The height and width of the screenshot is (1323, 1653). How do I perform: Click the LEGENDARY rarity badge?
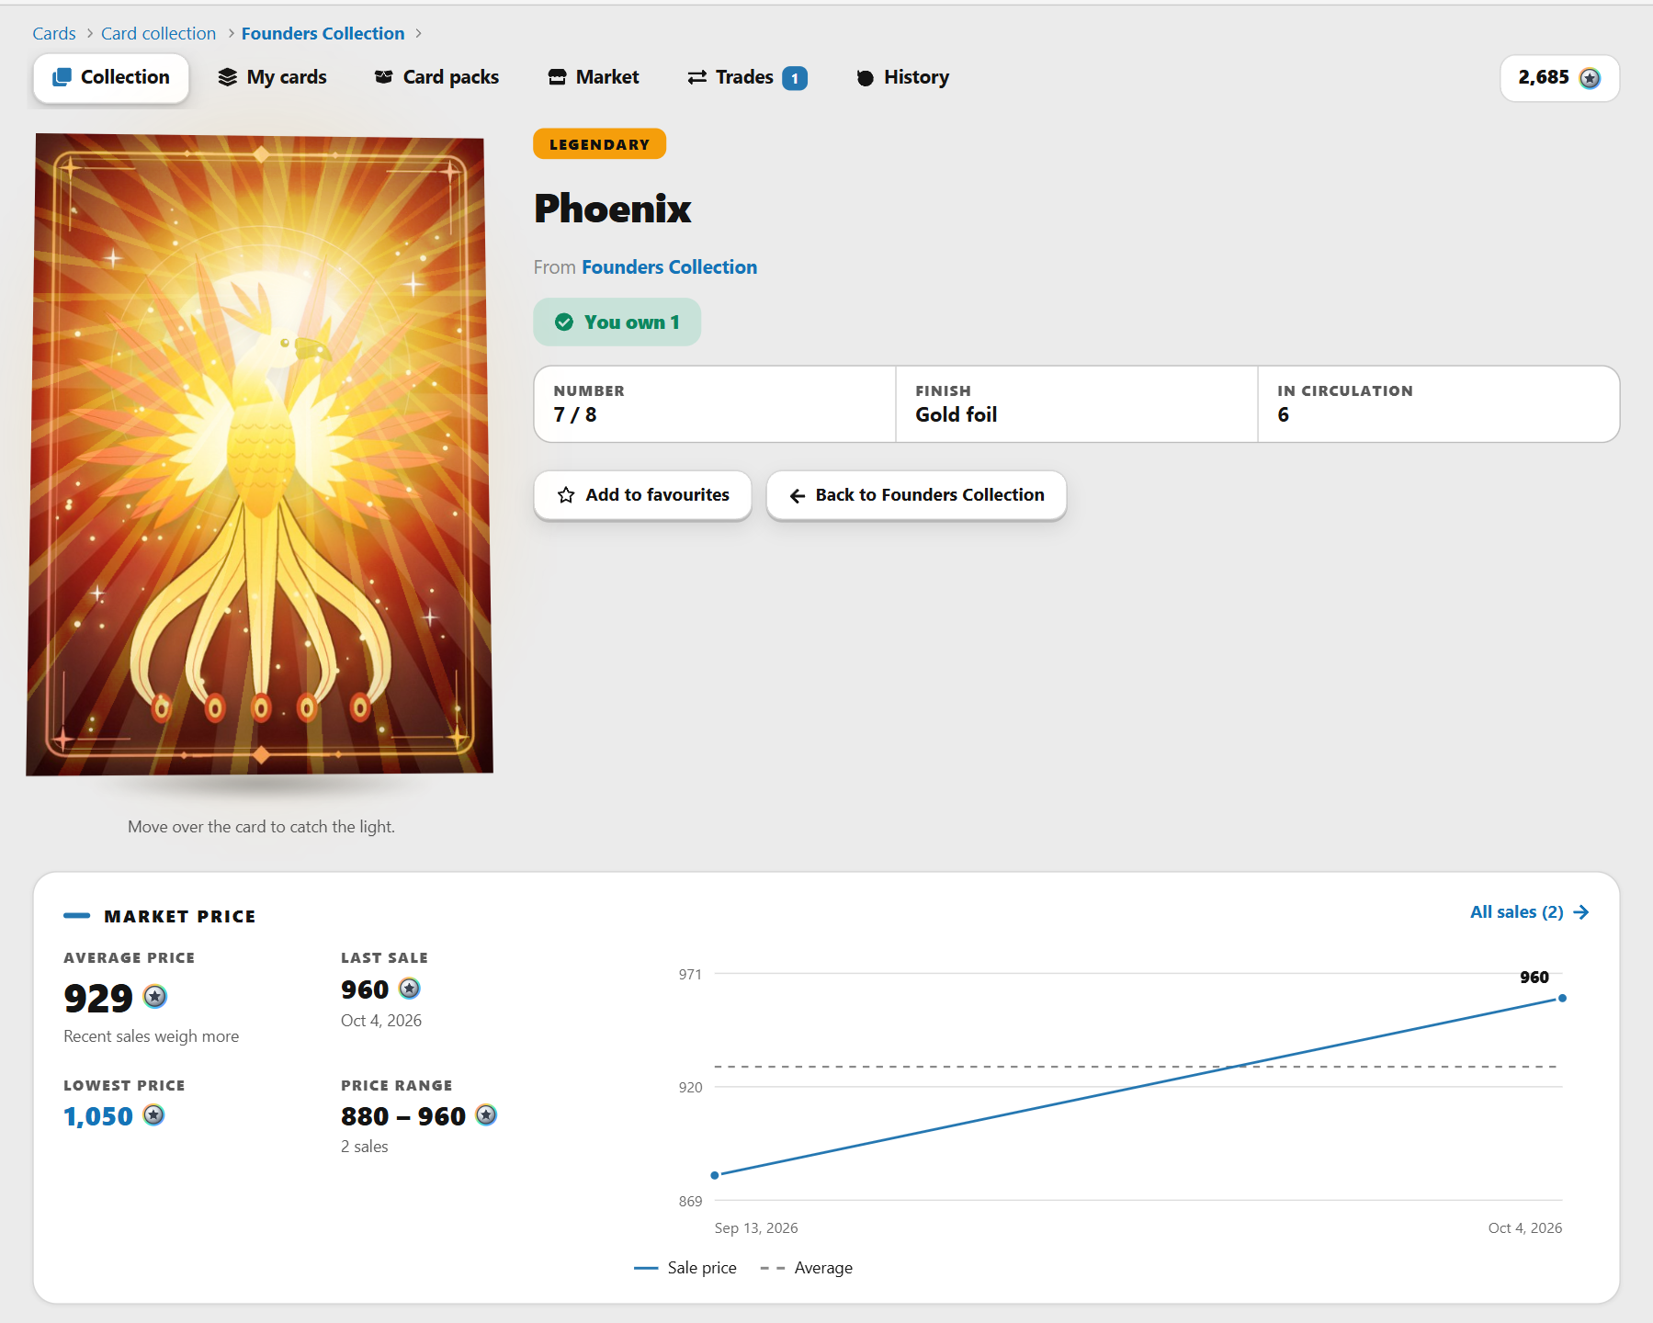click(x=599, y=144)
